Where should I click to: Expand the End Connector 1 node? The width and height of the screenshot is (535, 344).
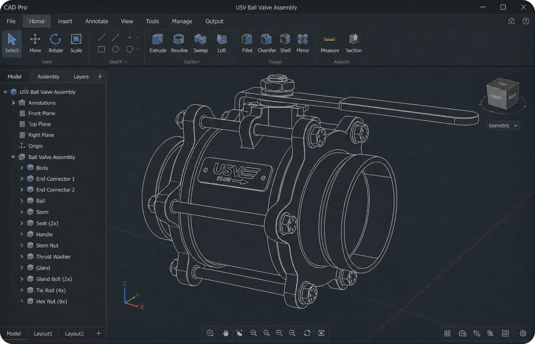22,179
